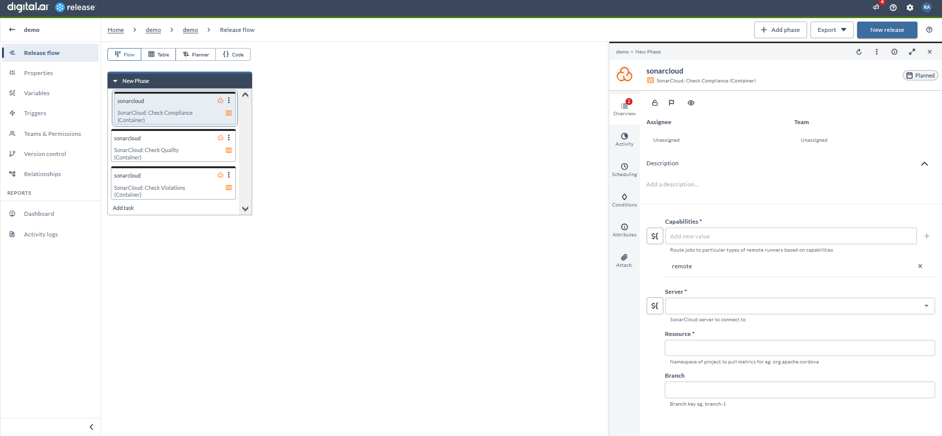942x436 pixels.
Task: Open Variables in sidebar
Action: (x=51, y=93)
